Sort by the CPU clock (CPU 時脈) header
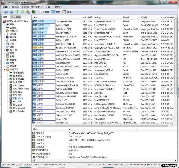This screenshot has height=168, width=179. click(88, 17)
